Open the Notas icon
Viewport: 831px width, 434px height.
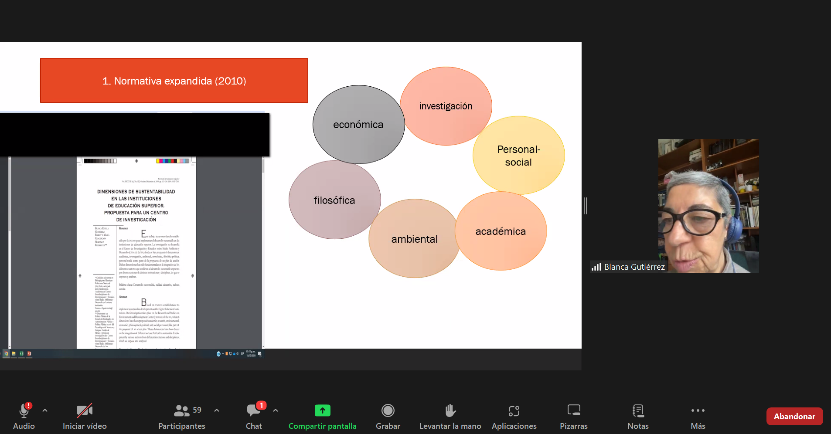(x=638, y=411)
